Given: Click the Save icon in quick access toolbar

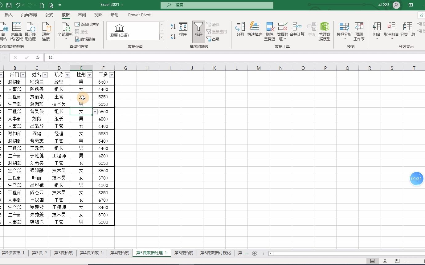Looking at the screenshot, I should coord(9,5).
